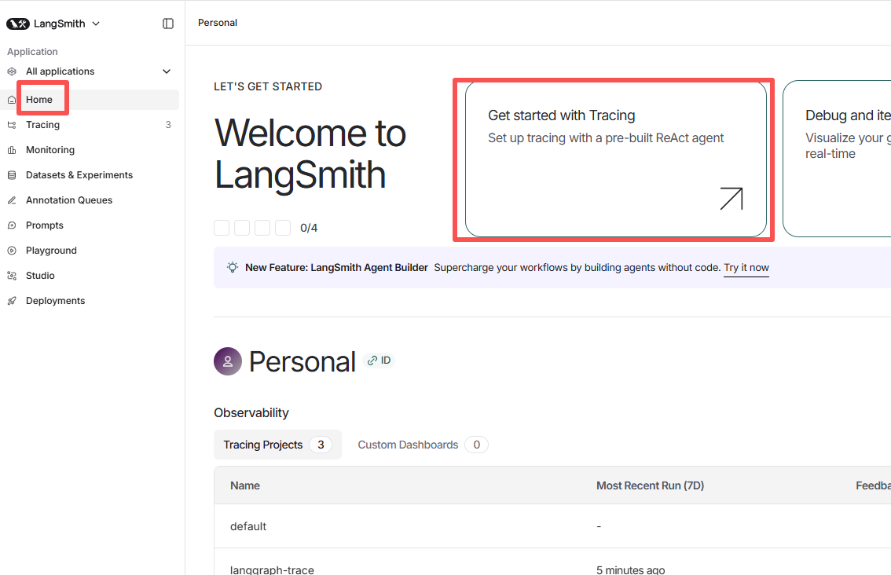Image resolution: width=891 pixels, height=575 pixels.
Task: Click the Playground play icon
Action: 12,251
